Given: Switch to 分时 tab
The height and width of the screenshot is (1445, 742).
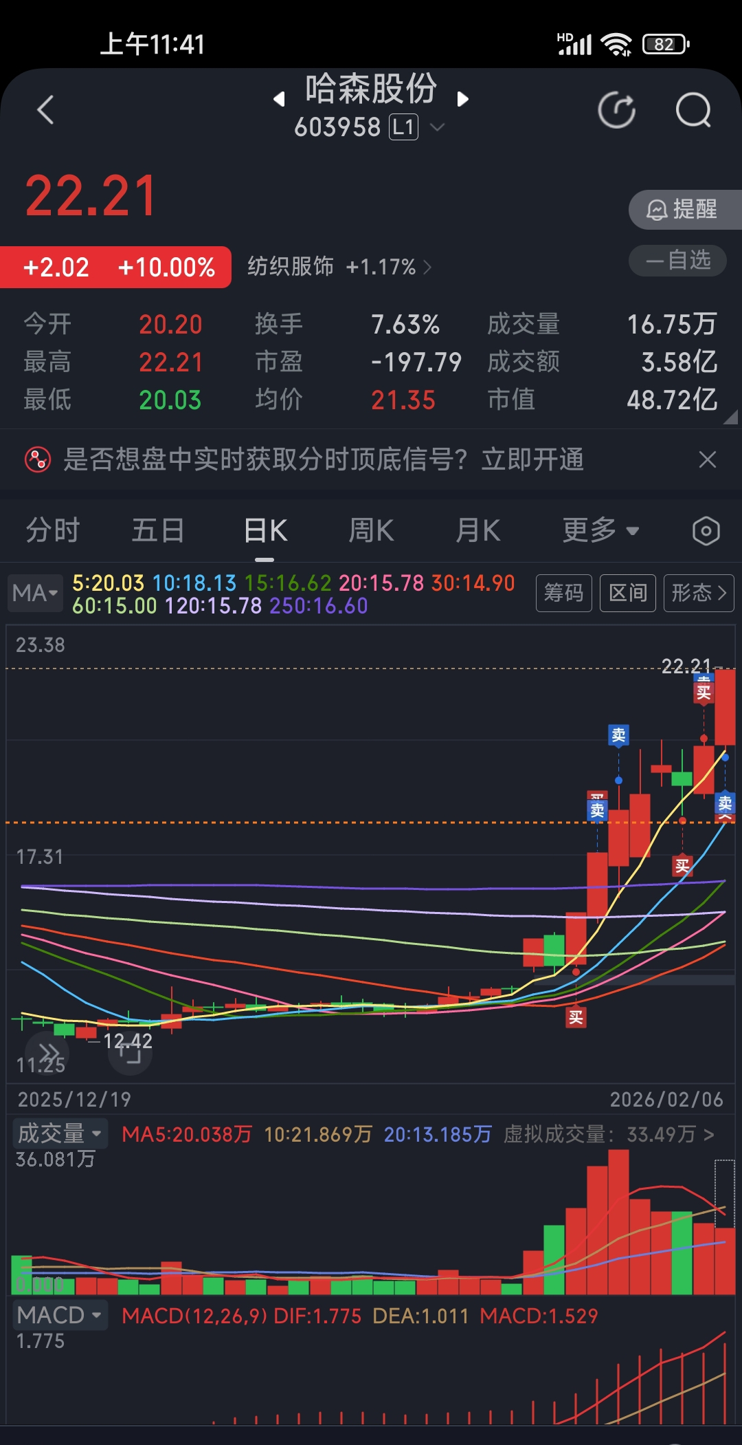Looking at the screenshot, I should coord(53,530).
